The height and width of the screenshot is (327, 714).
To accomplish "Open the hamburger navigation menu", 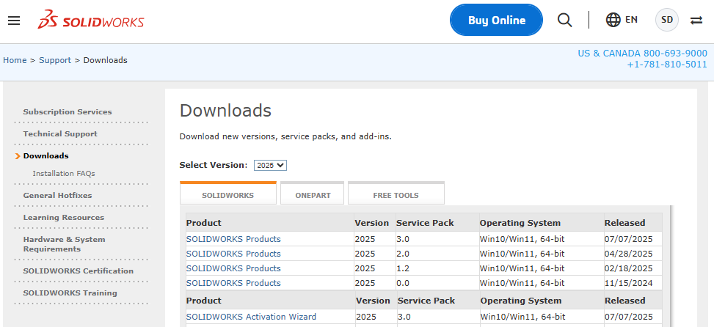I will (x=14, y=21).
